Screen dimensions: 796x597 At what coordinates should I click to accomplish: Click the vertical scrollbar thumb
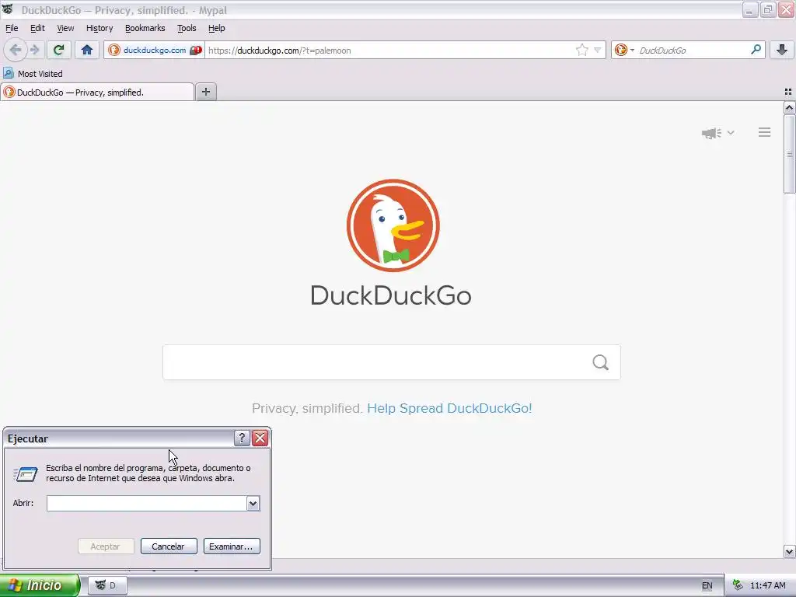click(789, 154)
